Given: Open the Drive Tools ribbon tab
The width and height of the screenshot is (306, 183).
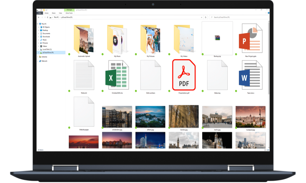Looking at the screenshot, I should tap(69, 13).
